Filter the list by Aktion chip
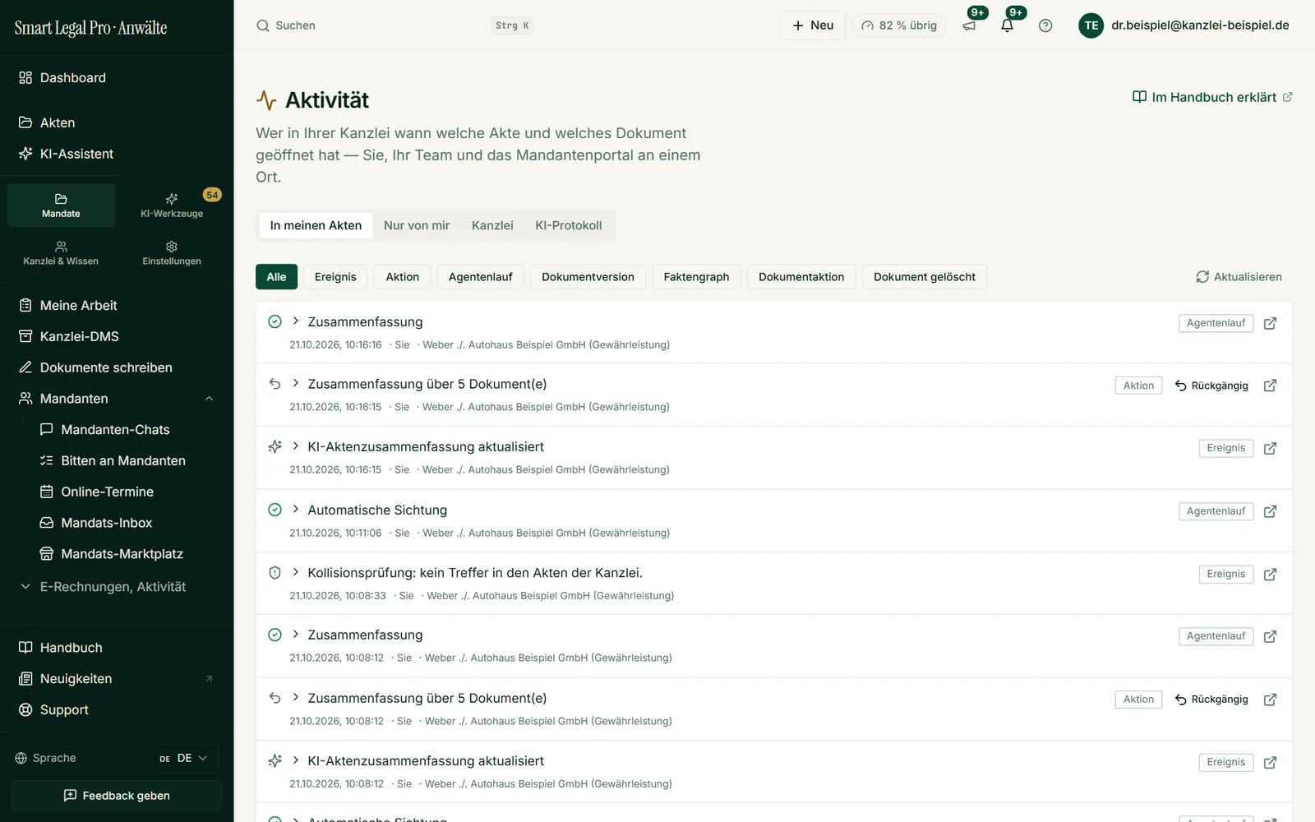Viewport: 1315px width, 822px height. pos(403,277)
